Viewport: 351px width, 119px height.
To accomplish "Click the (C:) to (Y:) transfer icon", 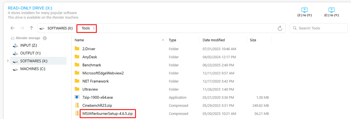I will click(x=331, y=10).
